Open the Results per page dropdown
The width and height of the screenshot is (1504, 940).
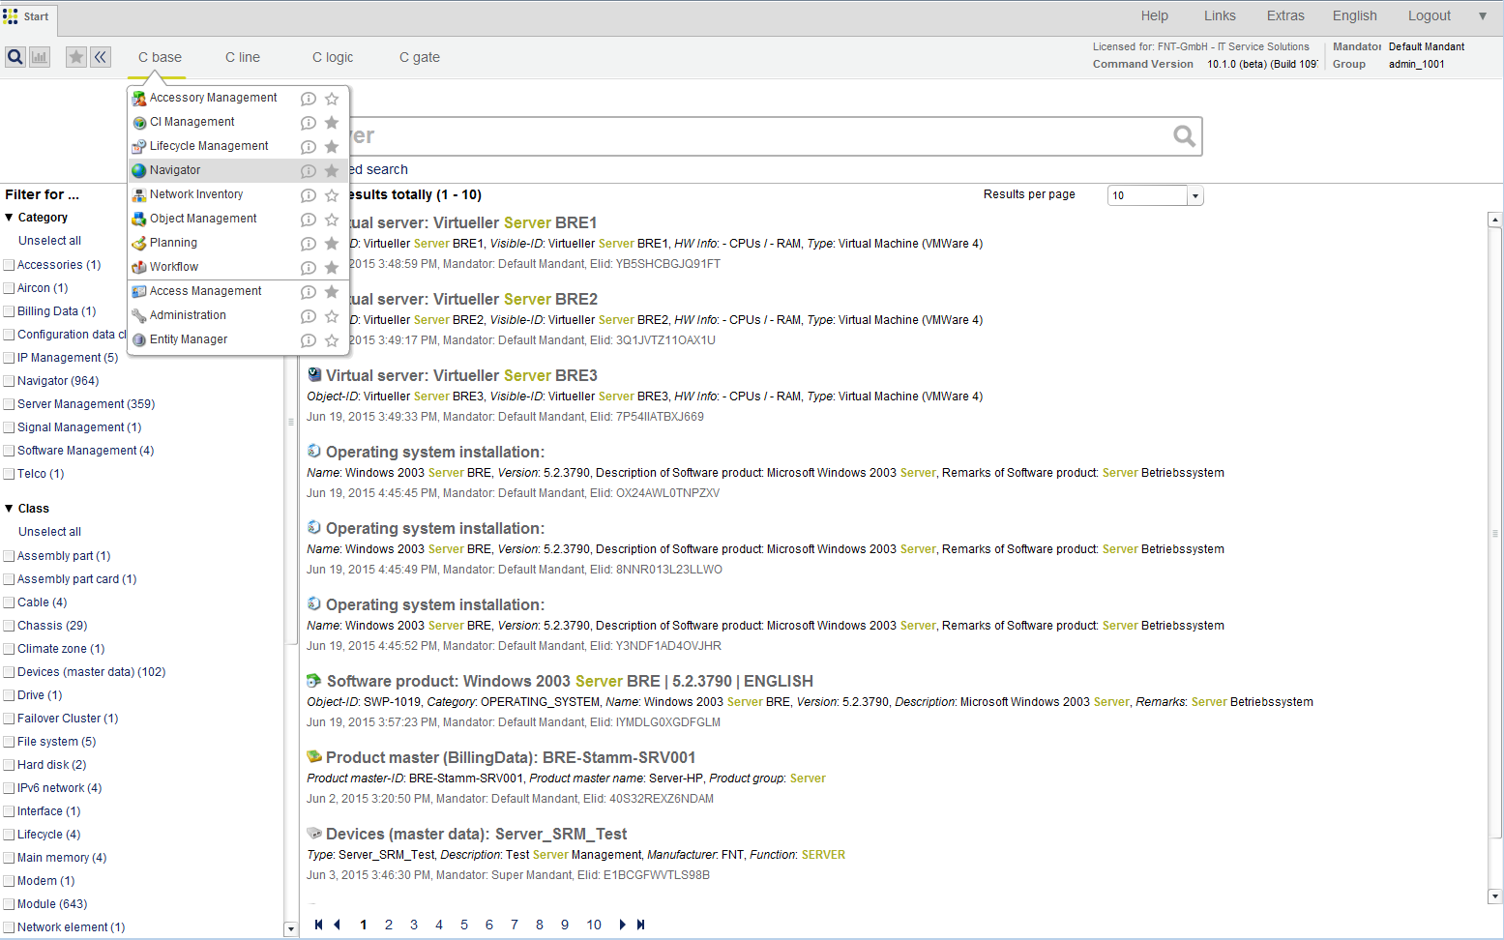[1195, 196]
